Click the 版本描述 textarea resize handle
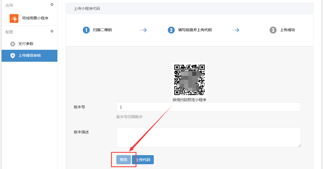 click(x=299, y=146)
